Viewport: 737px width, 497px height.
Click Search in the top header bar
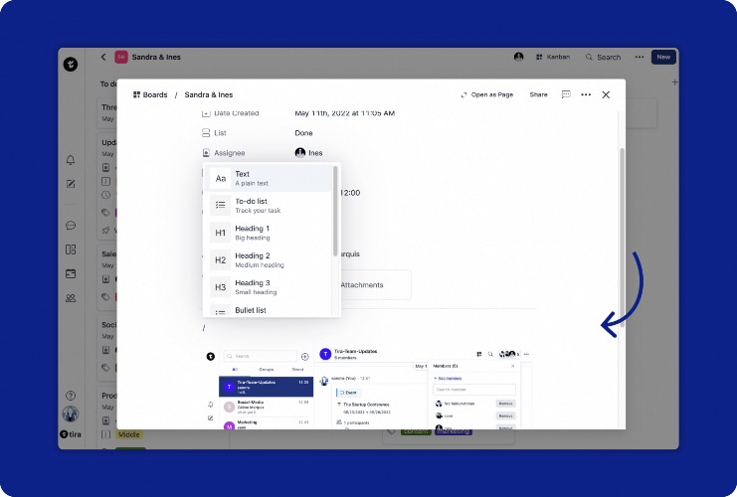[603, 57]
